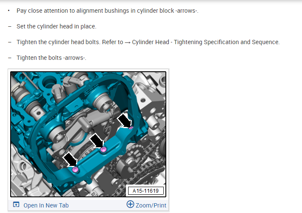Select the pink bolt in the center
The width and height of the screenshot is (302, 213).
tap(103, 149)
